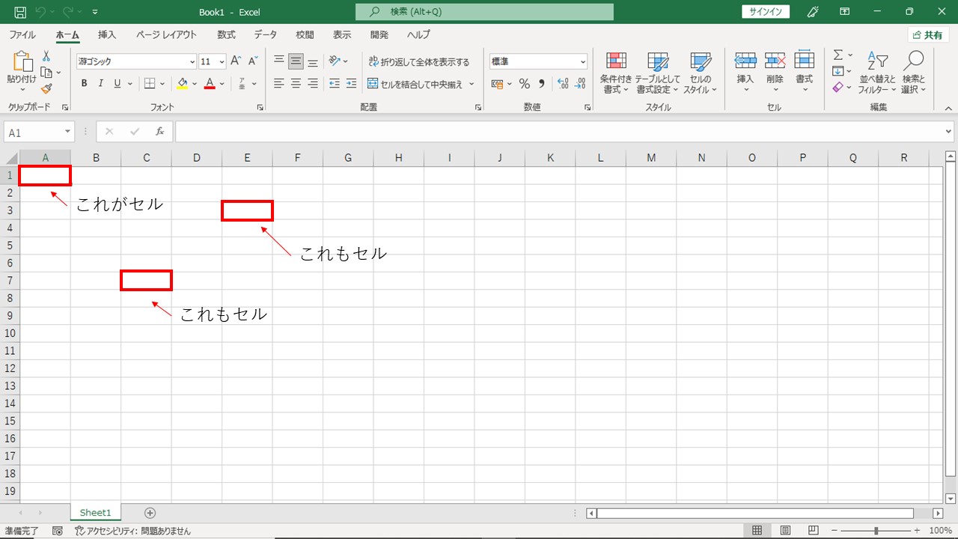The image size is (958, 539).
Task: Toggle bold formatting
Action: [x=85, y=84]
